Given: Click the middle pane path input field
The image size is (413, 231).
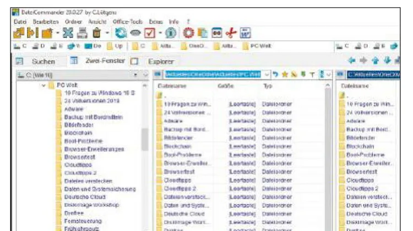Looking at the screenshot, I should [x=213, y=75].
